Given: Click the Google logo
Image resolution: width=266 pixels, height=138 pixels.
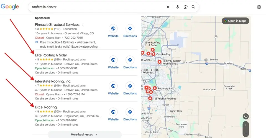Looking at the screenshot, I should point(10,7).
